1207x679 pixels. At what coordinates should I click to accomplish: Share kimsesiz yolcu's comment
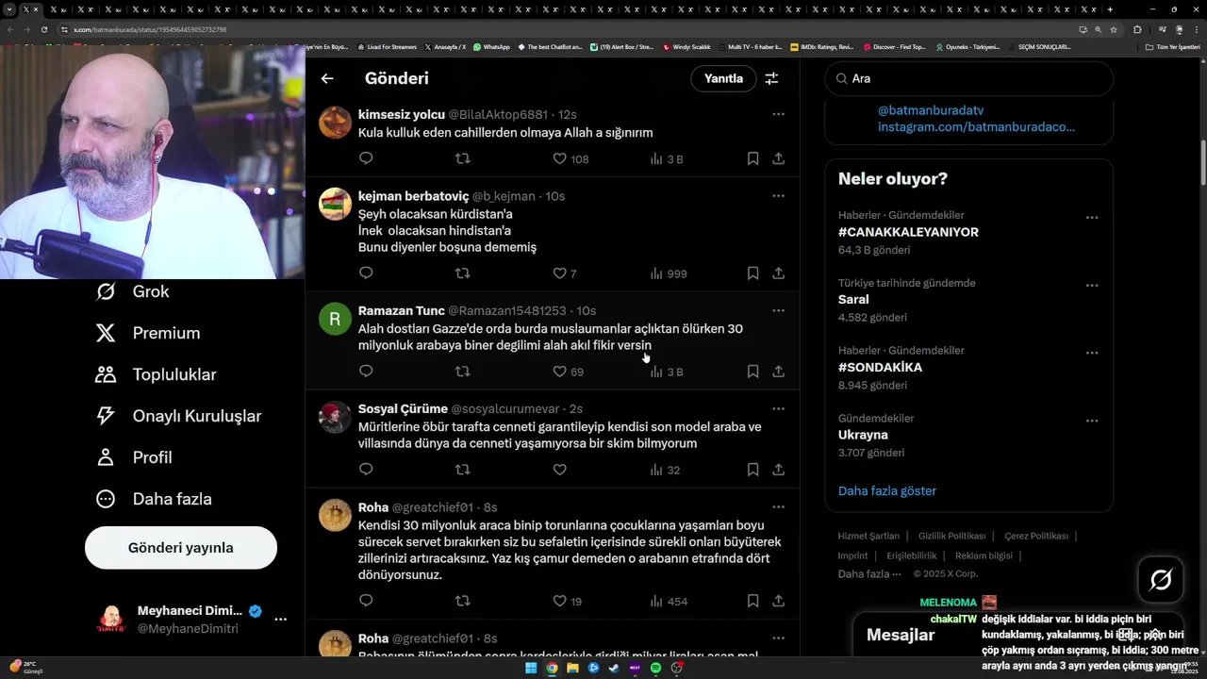point(778,158)
